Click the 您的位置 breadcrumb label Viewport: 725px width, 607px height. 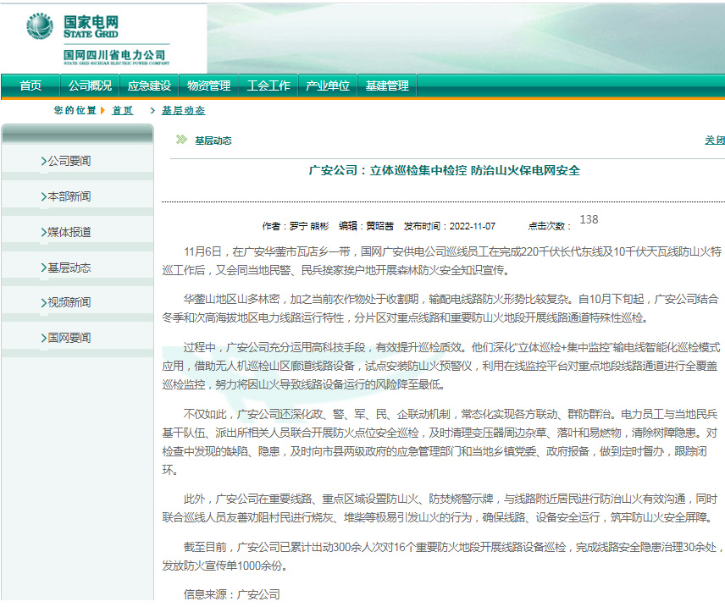(x=75, y=111)
